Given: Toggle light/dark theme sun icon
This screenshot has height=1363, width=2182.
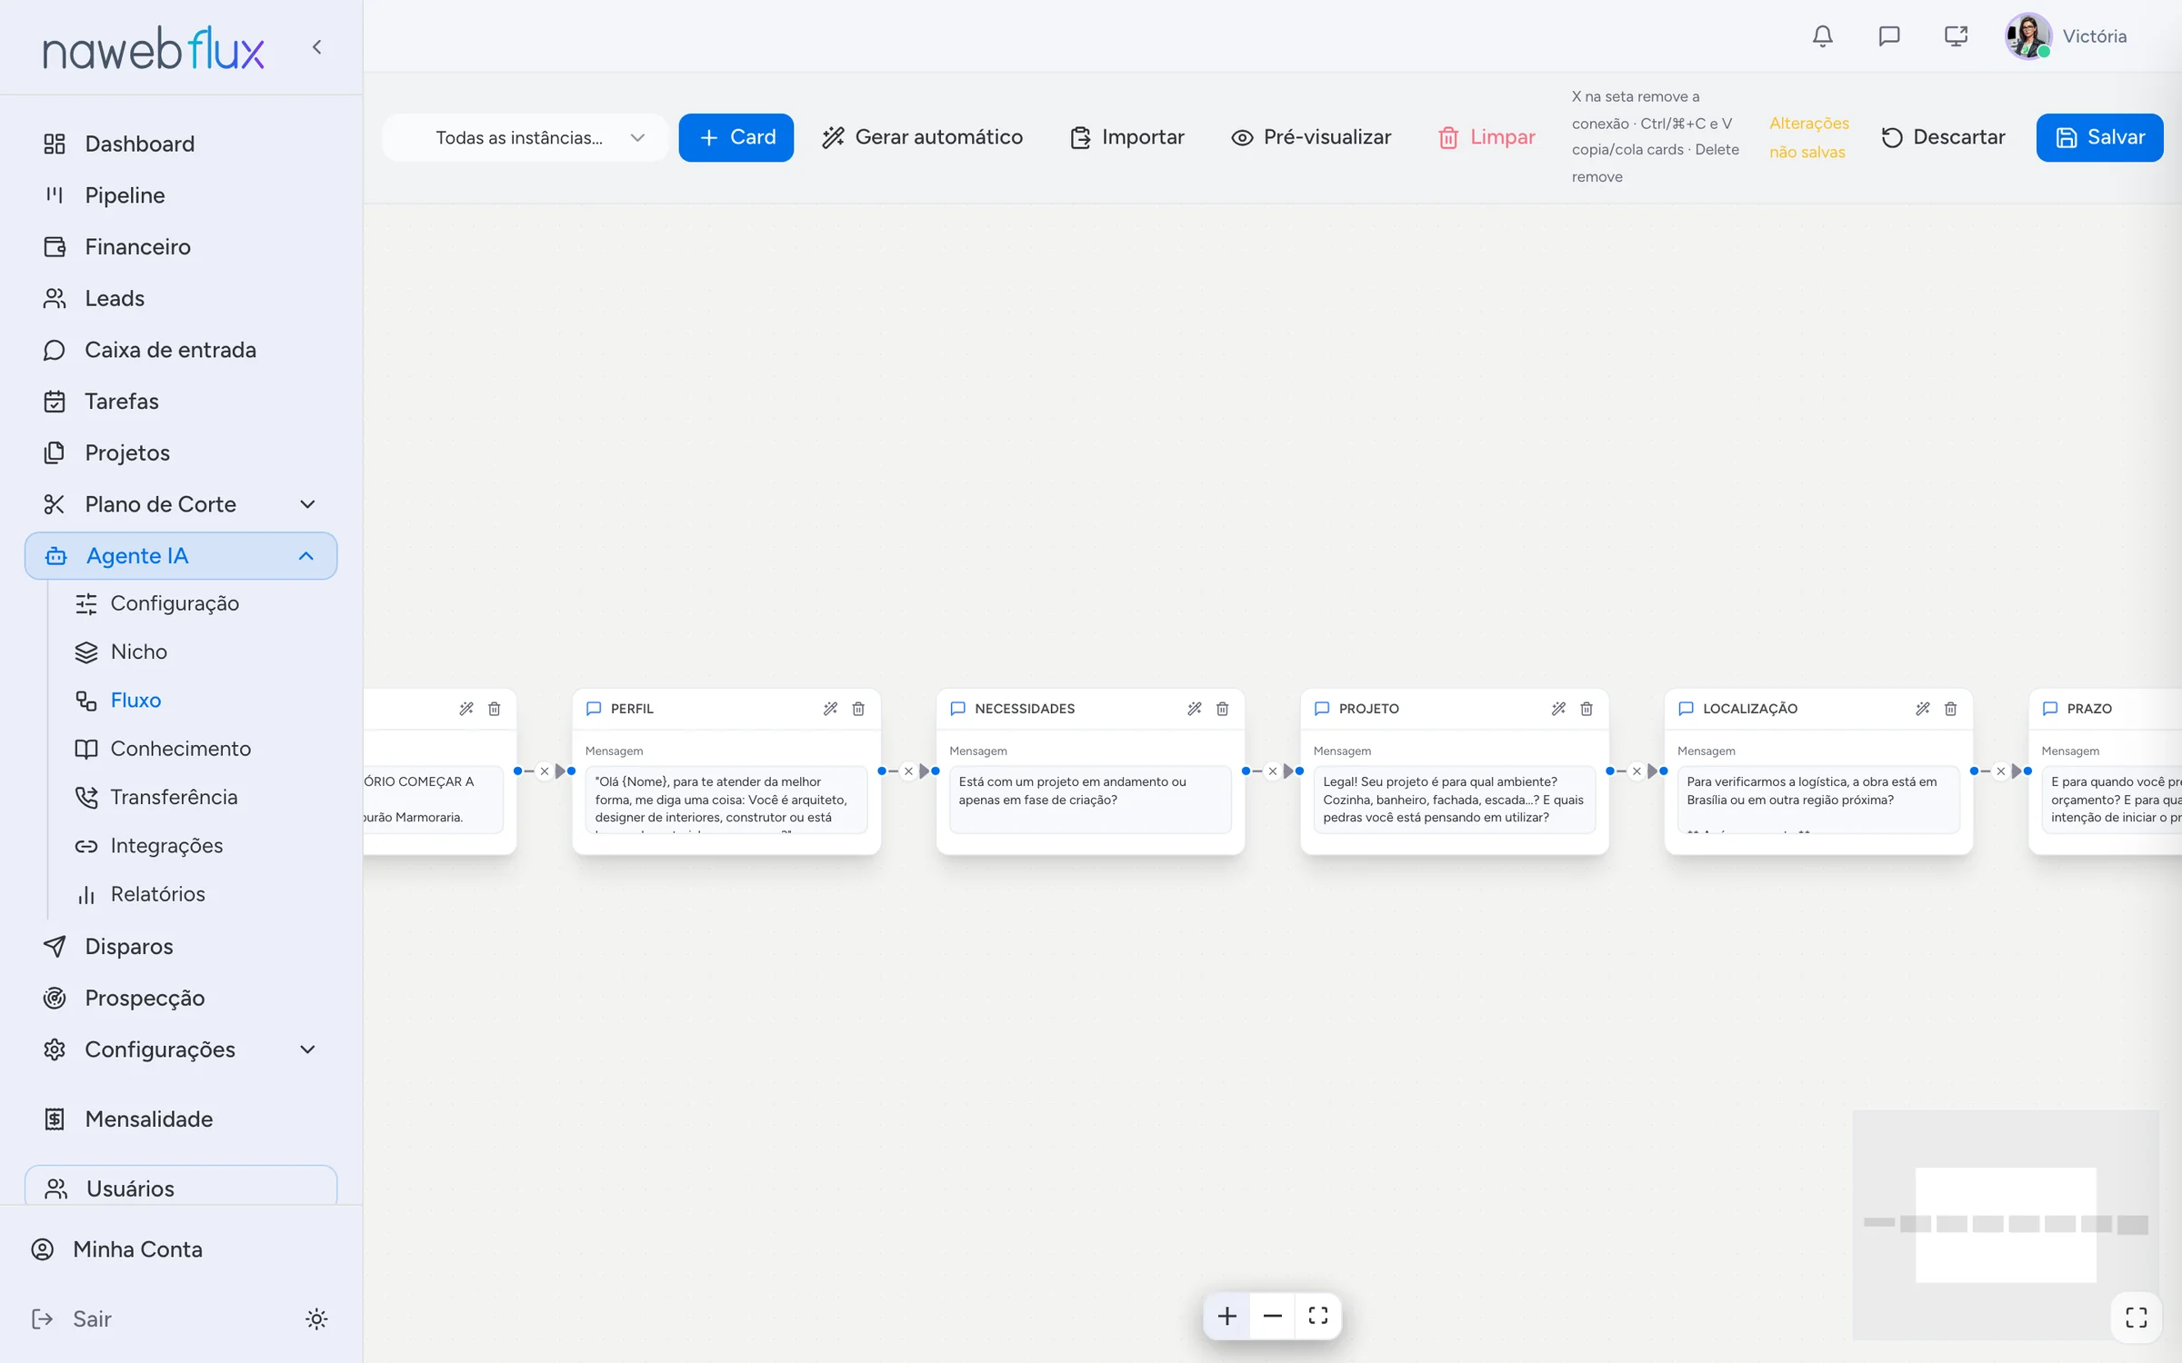Looking at the screenshot, I should pos(316,1319).
